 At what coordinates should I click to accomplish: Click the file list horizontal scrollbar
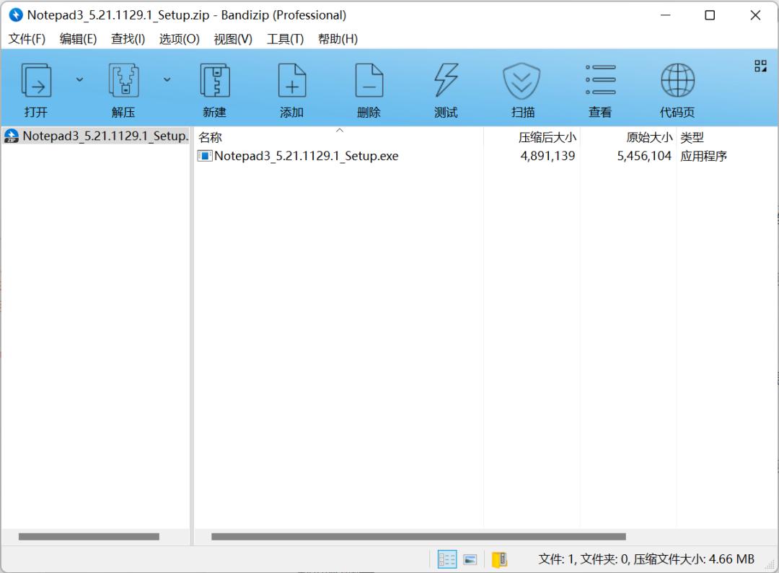[x=418, y=537]
